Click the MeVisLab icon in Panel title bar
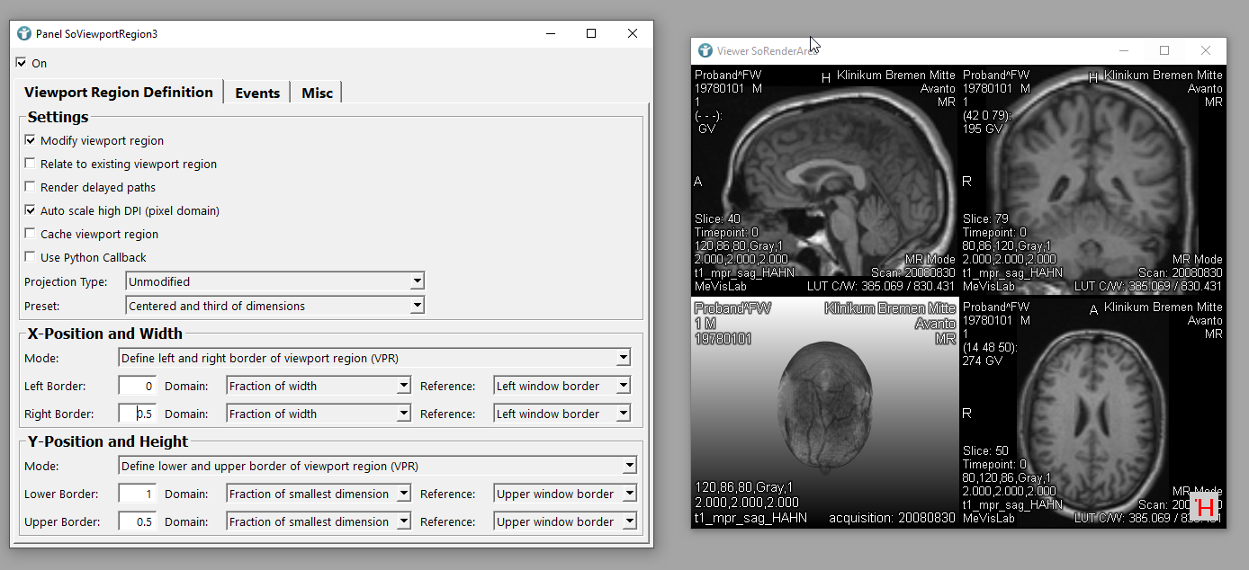The width and height of the screenshot is (1249, 570). click(x=24, y=33)
